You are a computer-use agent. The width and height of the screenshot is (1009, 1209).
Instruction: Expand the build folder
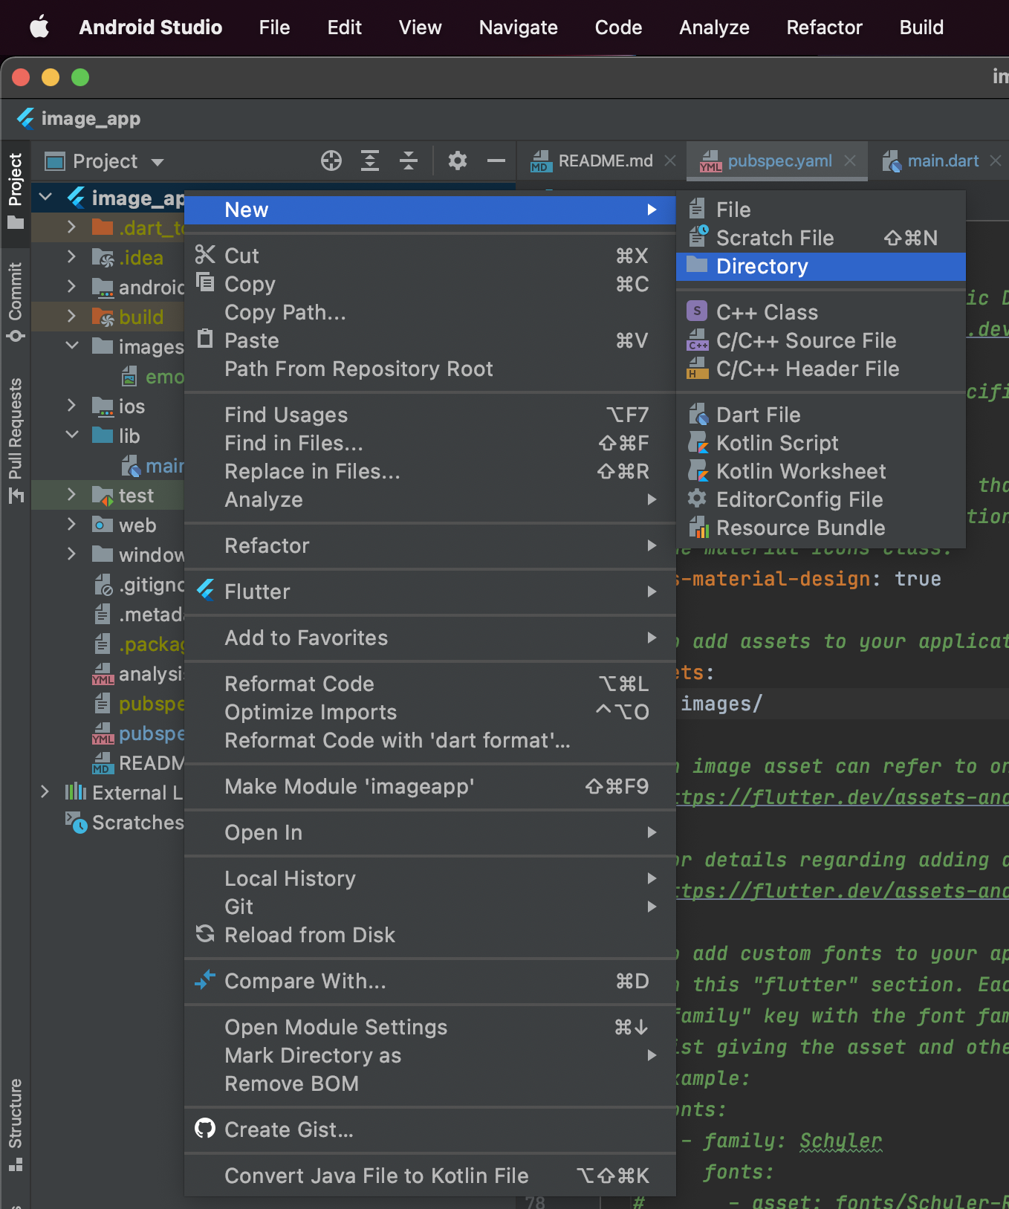pyautogui.click(x=71, y=317)
